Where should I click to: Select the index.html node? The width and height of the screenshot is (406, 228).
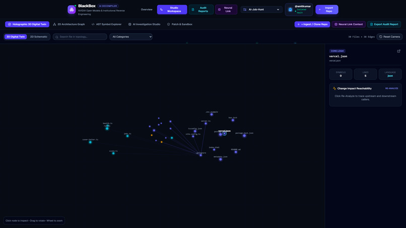coord(214,149)
